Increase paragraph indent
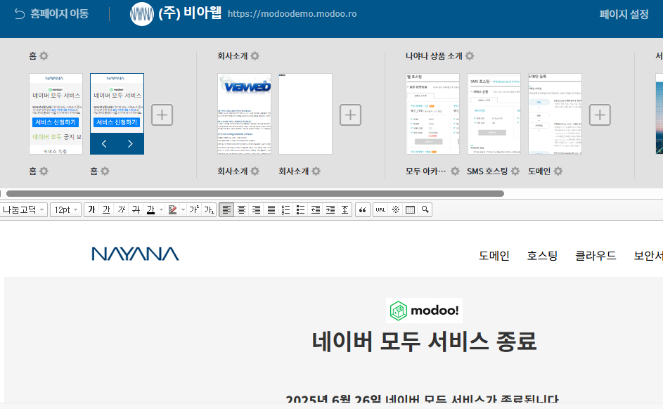 click(x=330, y=209)
